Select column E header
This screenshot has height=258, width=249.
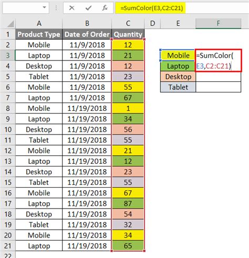(x=178, y=23)
